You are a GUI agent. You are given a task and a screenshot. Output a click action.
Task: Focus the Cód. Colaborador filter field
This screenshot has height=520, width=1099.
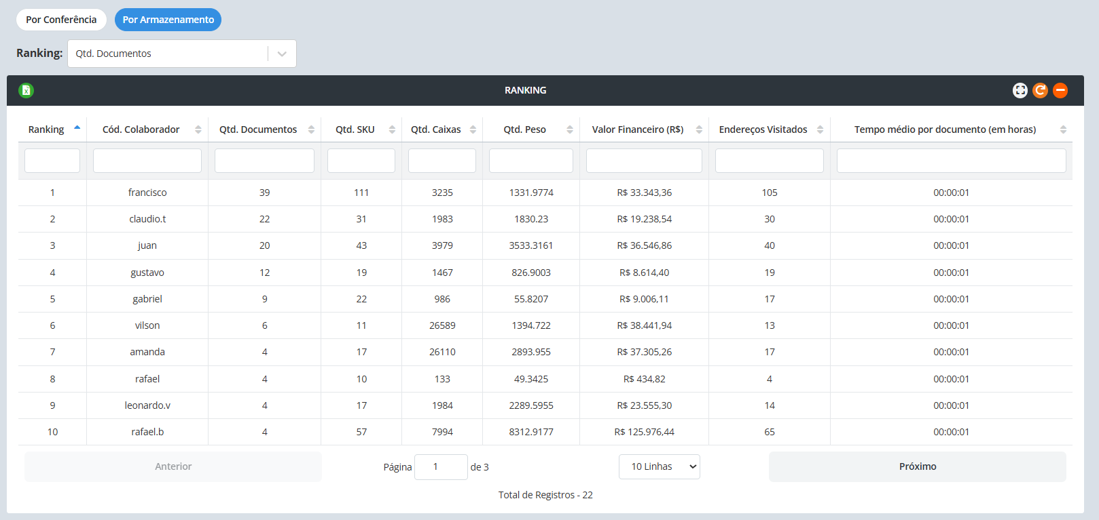tap(147, 161)
